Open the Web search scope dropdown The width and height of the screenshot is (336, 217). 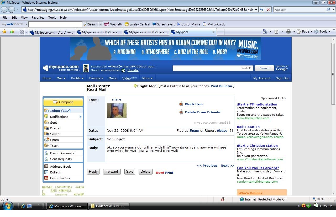pyautogui.click(x=246, y=68)
